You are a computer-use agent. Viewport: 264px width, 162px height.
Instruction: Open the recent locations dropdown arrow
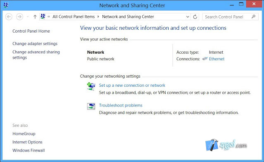tap(28, 17)
